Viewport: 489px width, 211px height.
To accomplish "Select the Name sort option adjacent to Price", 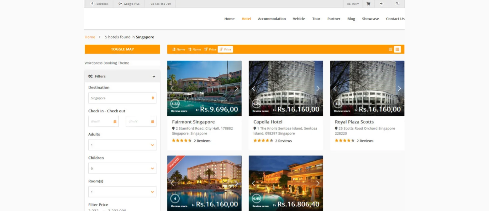I will (x=195, y=49).
